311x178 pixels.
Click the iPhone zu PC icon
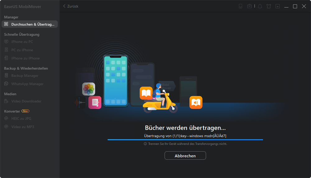[6, 41]
